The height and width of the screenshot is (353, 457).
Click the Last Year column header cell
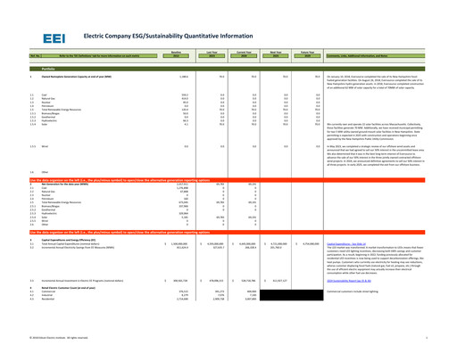coord(212,55)
